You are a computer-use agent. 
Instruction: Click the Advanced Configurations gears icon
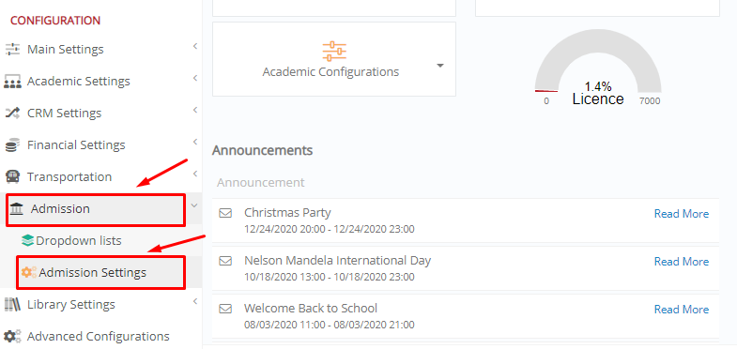pyautogui.click(x=13, y=336)
